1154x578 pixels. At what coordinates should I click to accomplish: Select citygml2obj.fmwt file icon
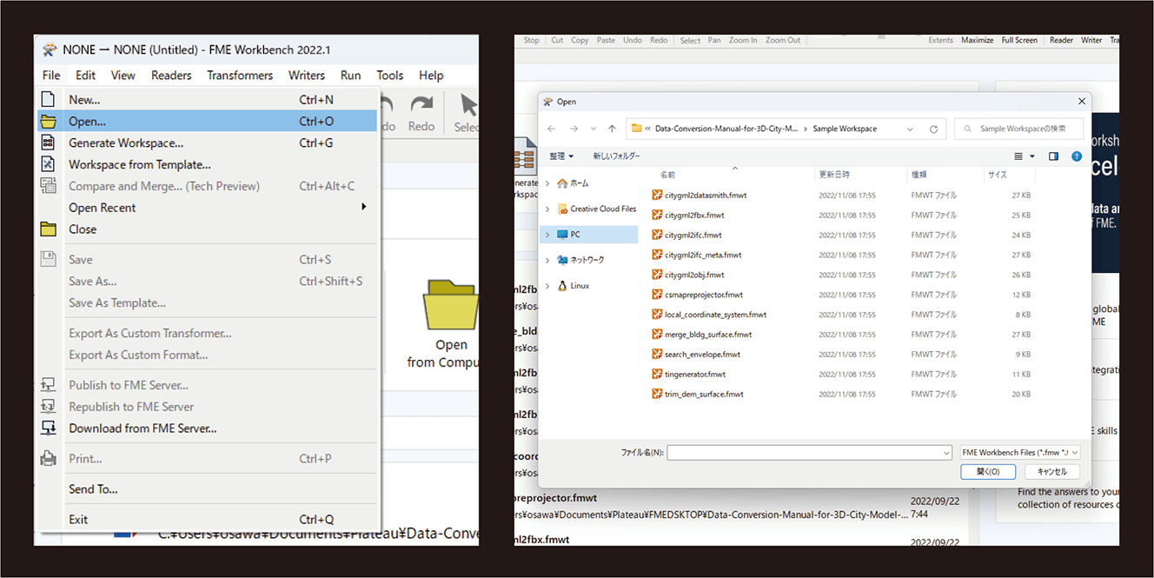(657, 276)
